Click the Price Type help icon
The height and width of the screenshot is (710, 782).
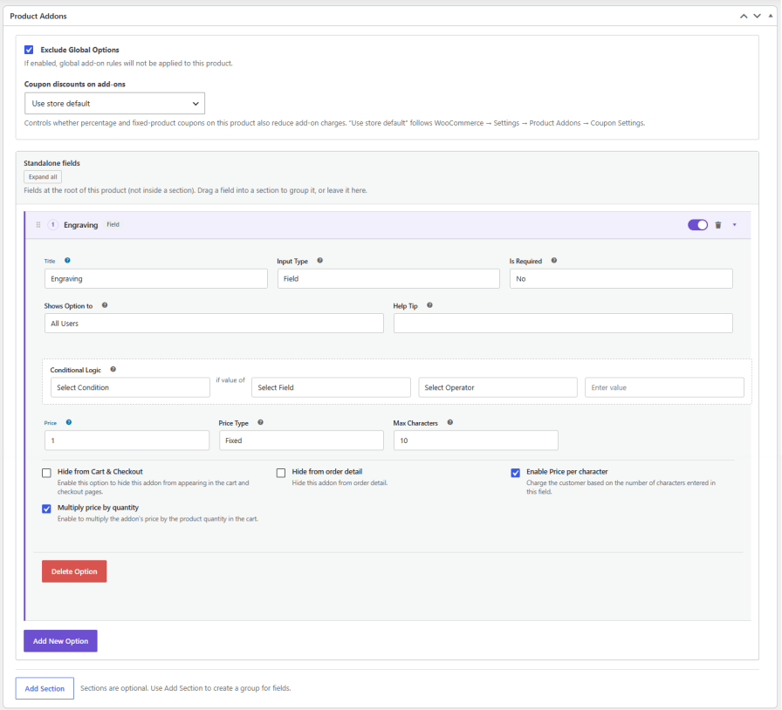click(260, 422)
